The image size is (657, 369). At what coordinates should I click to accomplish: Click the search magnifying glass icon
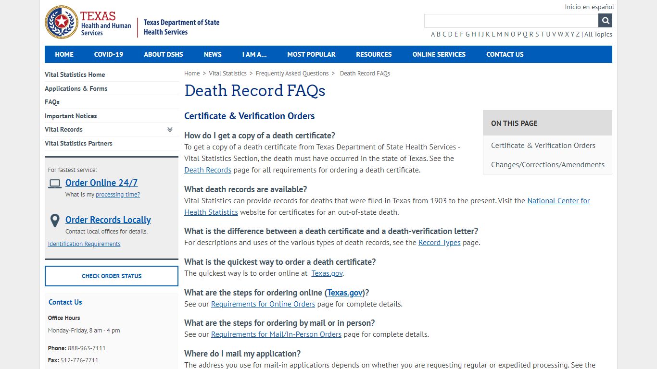tap(605, 20)
